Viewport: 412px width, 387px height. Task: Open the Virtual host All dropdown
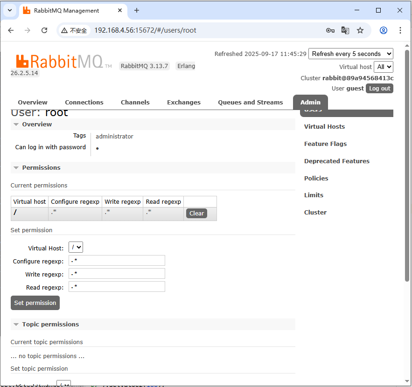point(384,67)
